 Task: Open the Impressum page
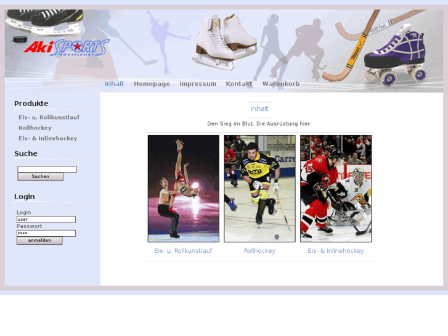(x=198, y=84)
